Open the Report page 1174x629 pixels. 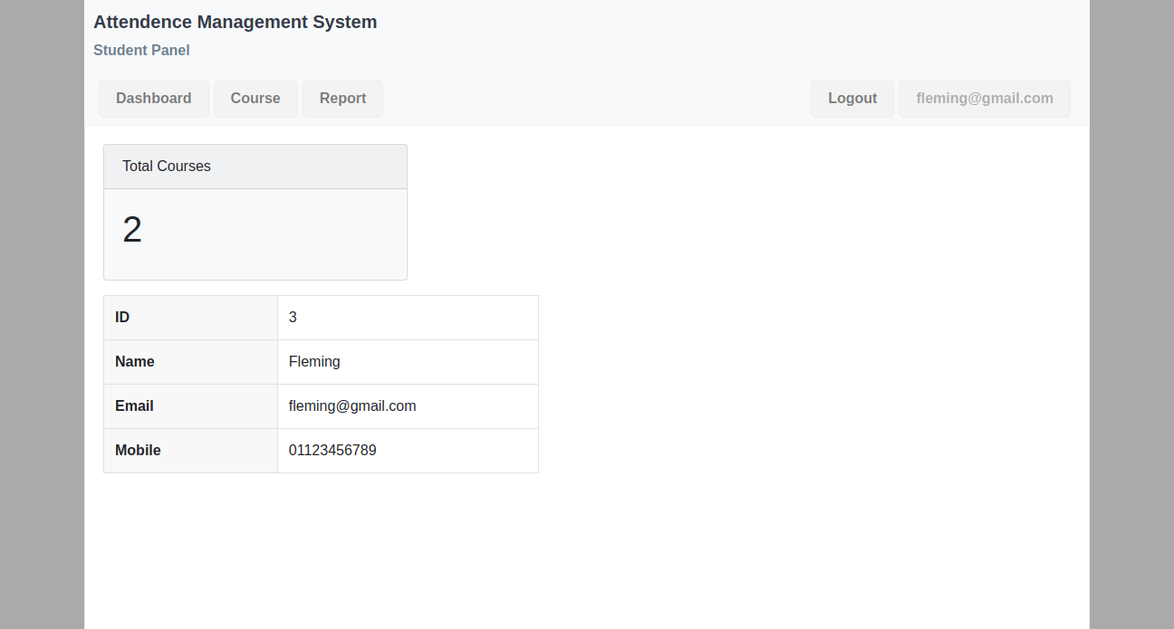click(342, 99)
